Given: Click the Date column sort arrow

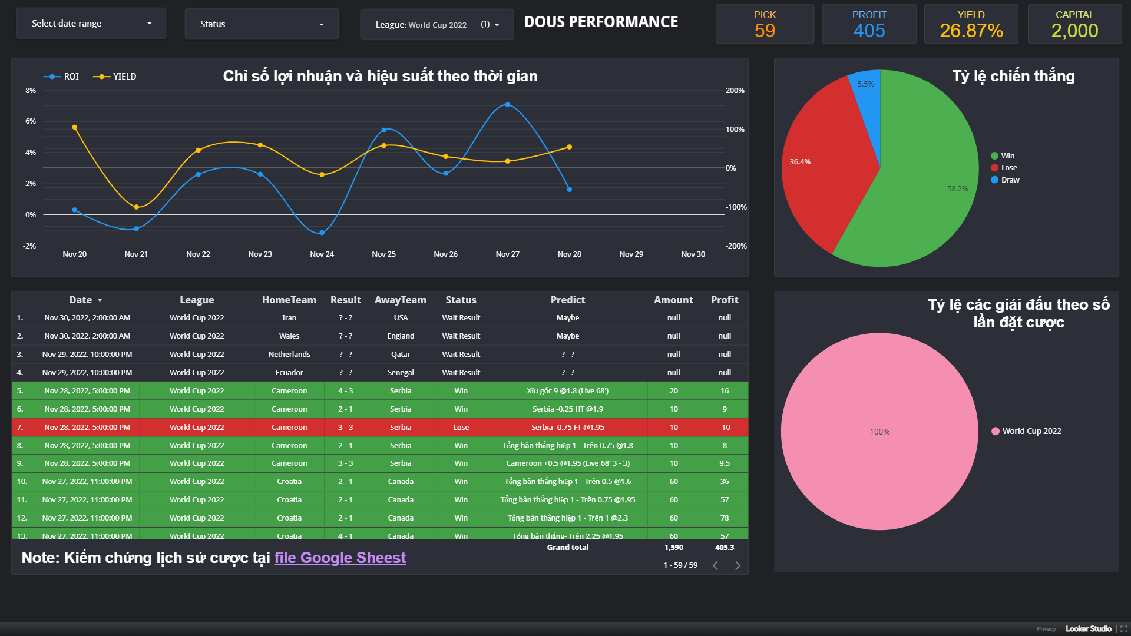Looking at the screenshot, I should (100, 300).
